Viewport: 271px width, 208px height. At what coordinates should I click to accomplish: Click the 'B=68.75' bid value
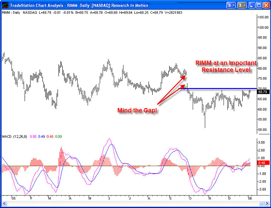click(82, 13)
